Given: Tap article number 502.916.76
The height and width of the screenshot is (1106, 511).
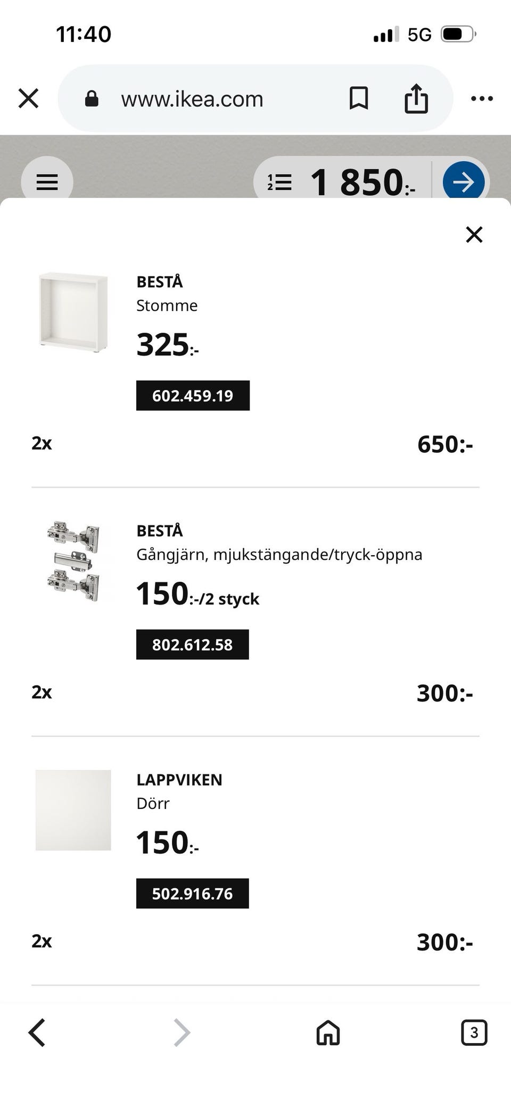Looking at the screenshot, I should (x=192, y=893).
